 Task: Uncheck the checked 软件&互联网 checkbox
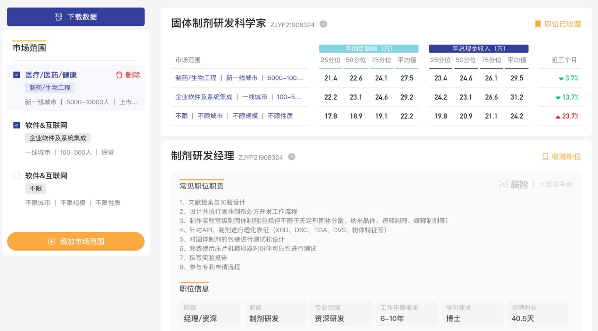tap(16, 125)
